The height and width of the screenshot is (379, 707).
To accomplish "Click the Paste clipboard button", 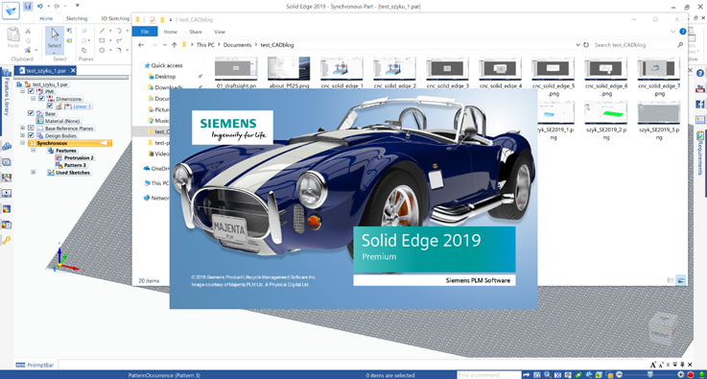I will click(13, 38).
